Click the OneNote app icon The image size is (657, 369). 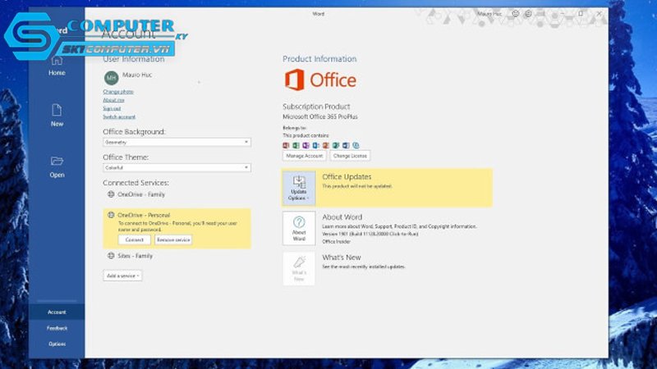(306, 145)
